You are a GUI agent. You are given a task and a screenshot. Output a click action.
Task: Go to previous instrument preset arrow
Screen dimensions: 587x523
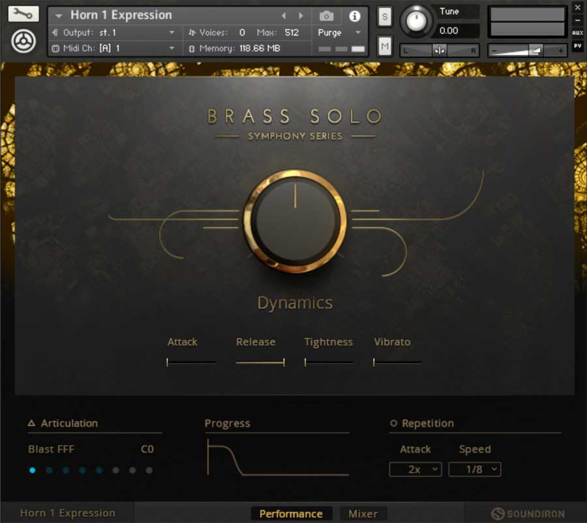coord(284,16)
